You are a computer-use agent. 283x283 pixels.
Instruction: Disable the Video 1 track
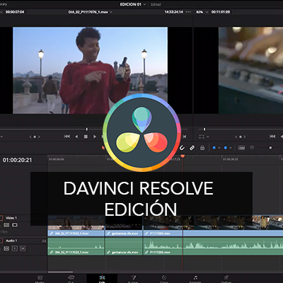click(15, 225)
